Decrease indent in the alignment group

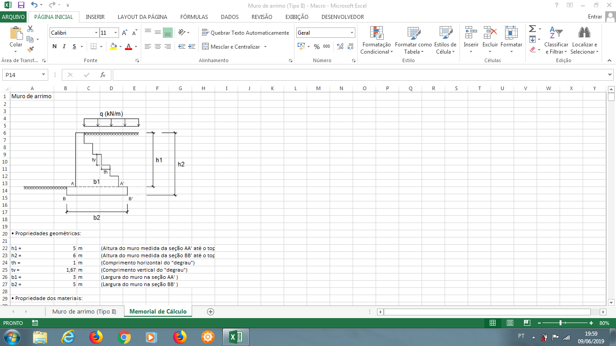(x=182, y=46)
